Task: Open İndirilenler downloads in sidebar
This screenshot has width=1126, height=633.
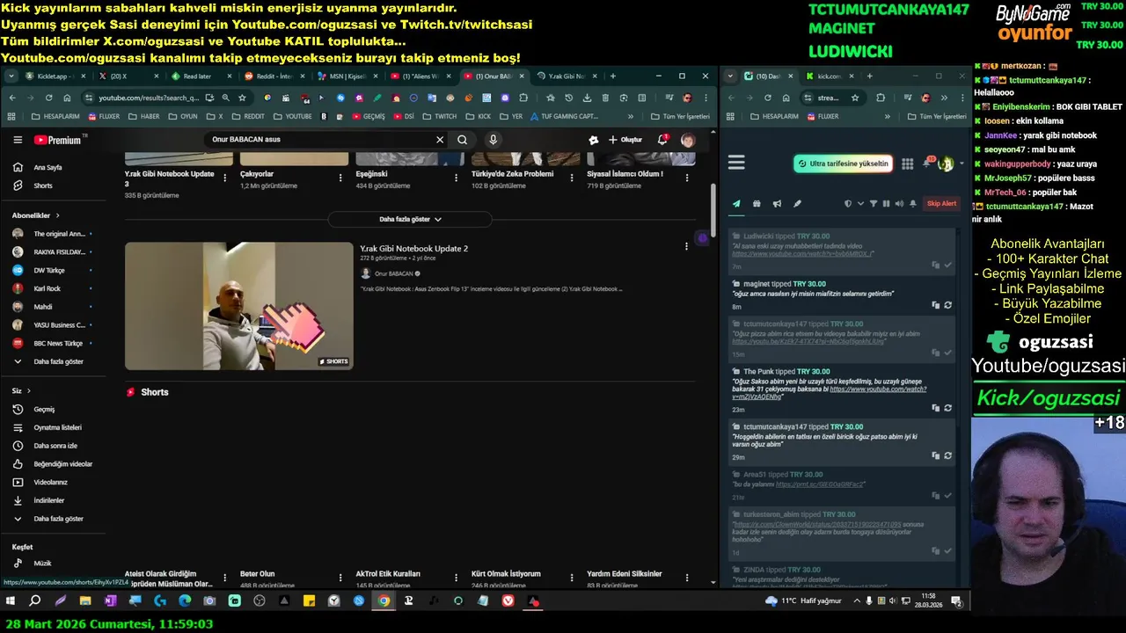Action: 53,500
